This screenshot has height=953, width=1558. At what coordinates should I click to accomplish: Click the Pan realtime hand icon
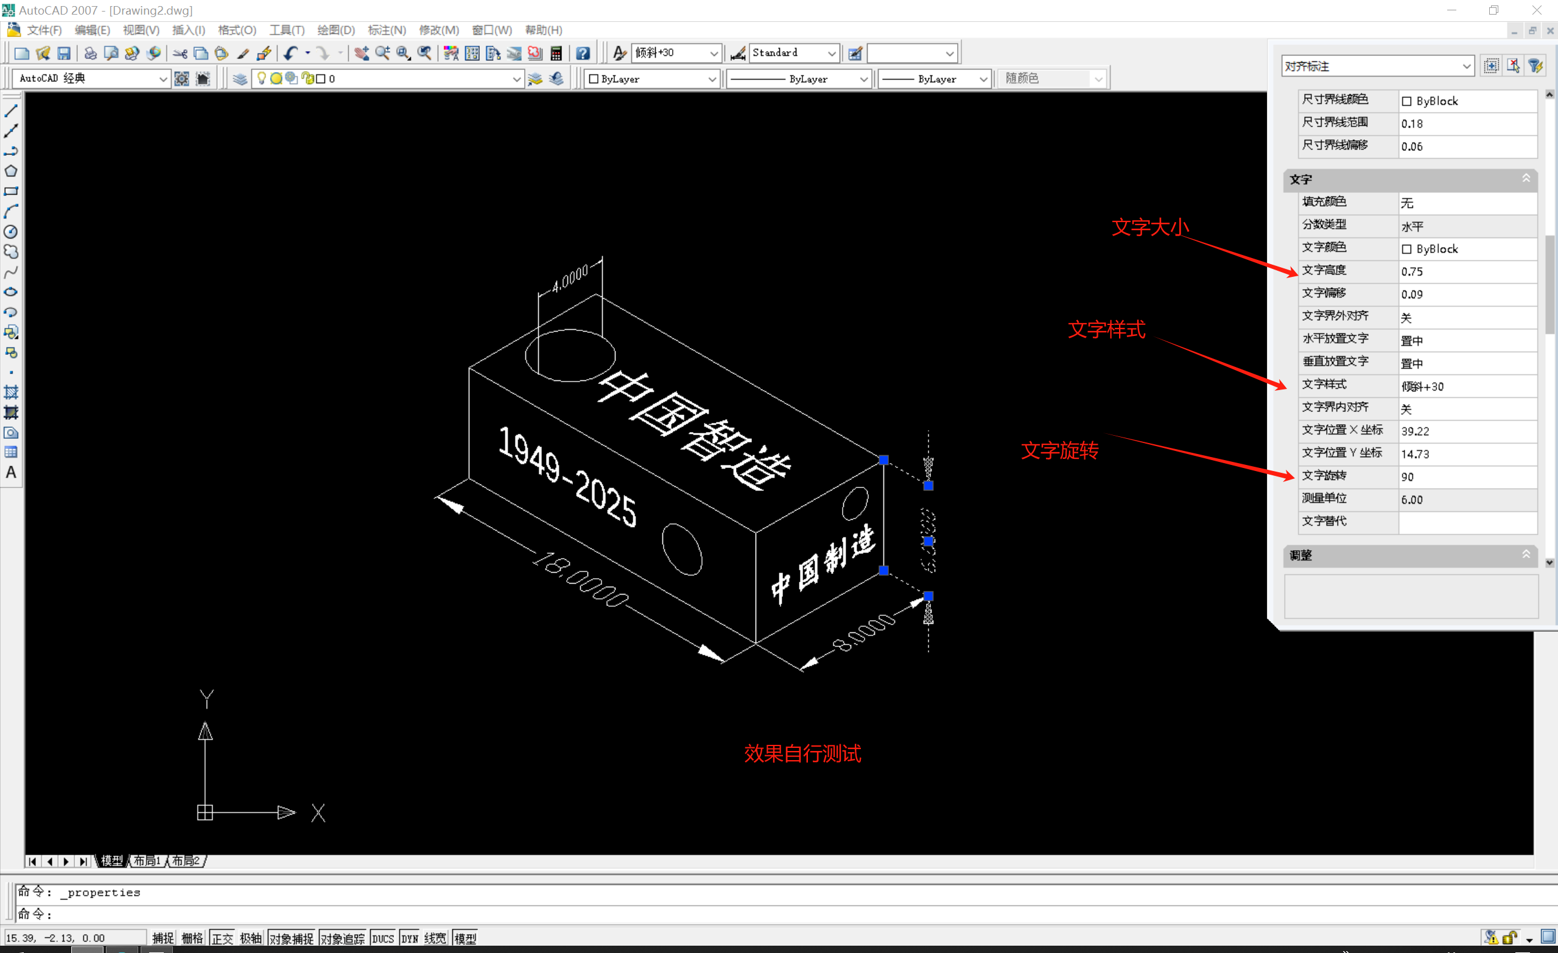(x=362, y=53)
